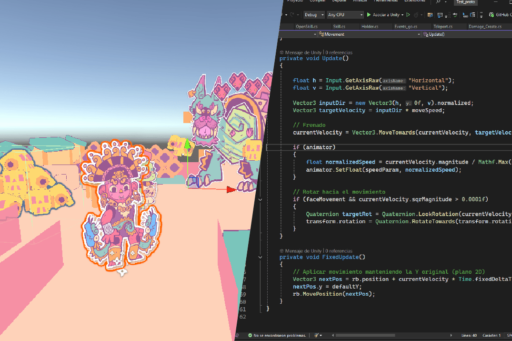512x341 pixels.
Task: Click 'rb.MovePosition(nextPos);' line
Action: coord(334,294)
